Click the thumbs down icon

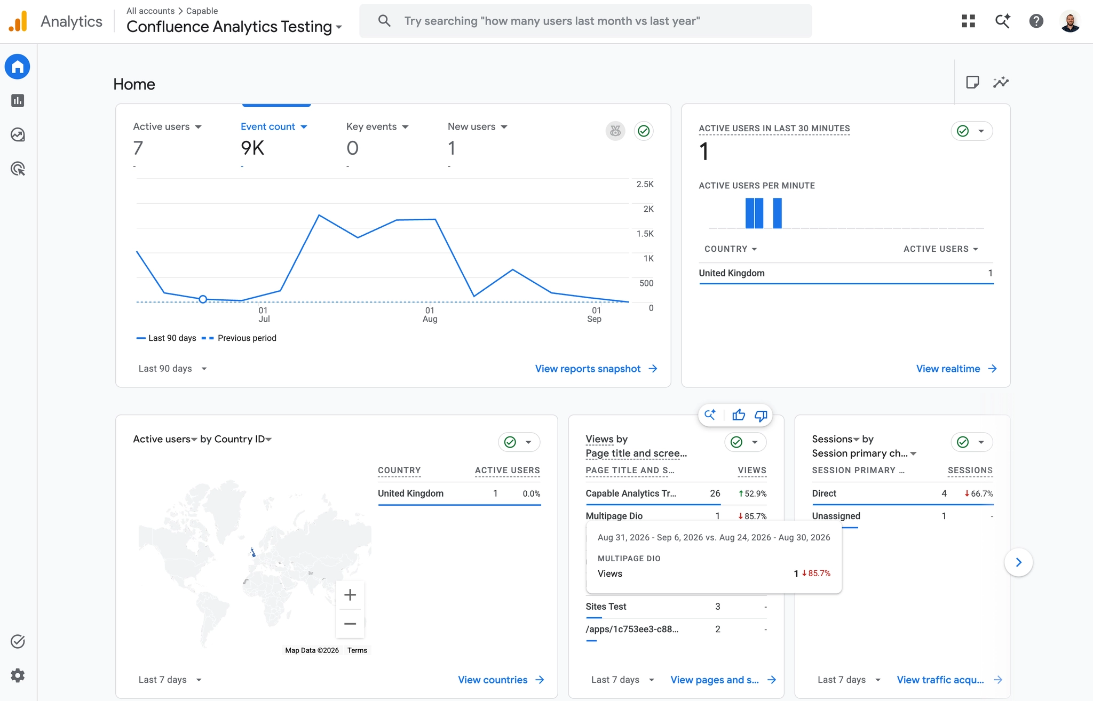click(761, 415)
